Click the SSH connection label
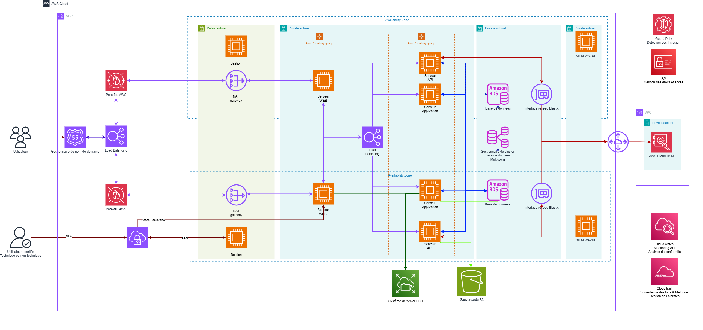This screenshot has height=330, width=703. (x=185, y=238)
